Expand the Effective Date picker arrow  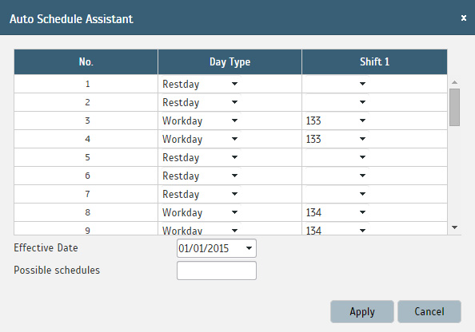point(249,248)
